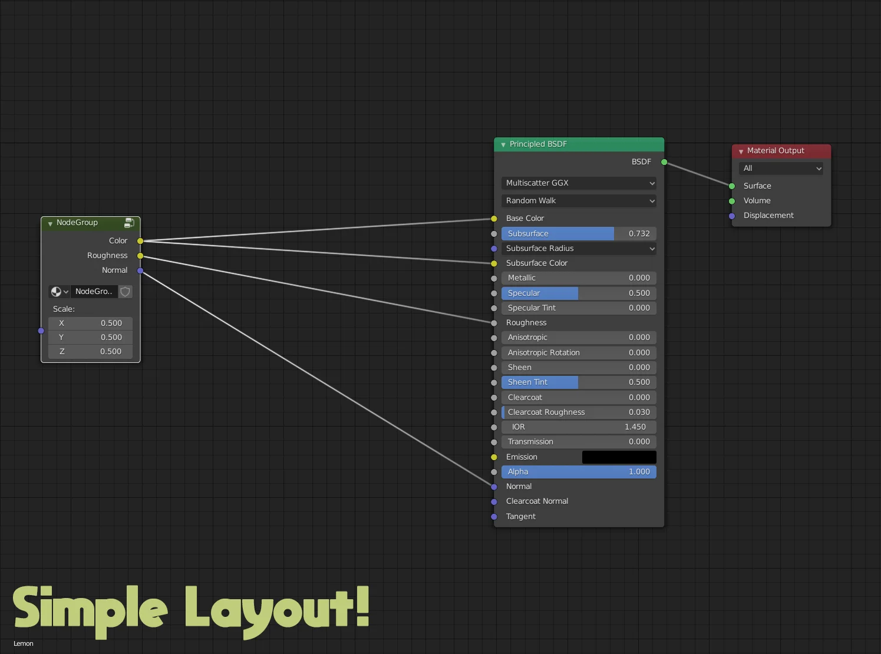Click the X scale value field on NodeGroup
Viewport: 881px width, 654px height.
click(x=90, y=323)
